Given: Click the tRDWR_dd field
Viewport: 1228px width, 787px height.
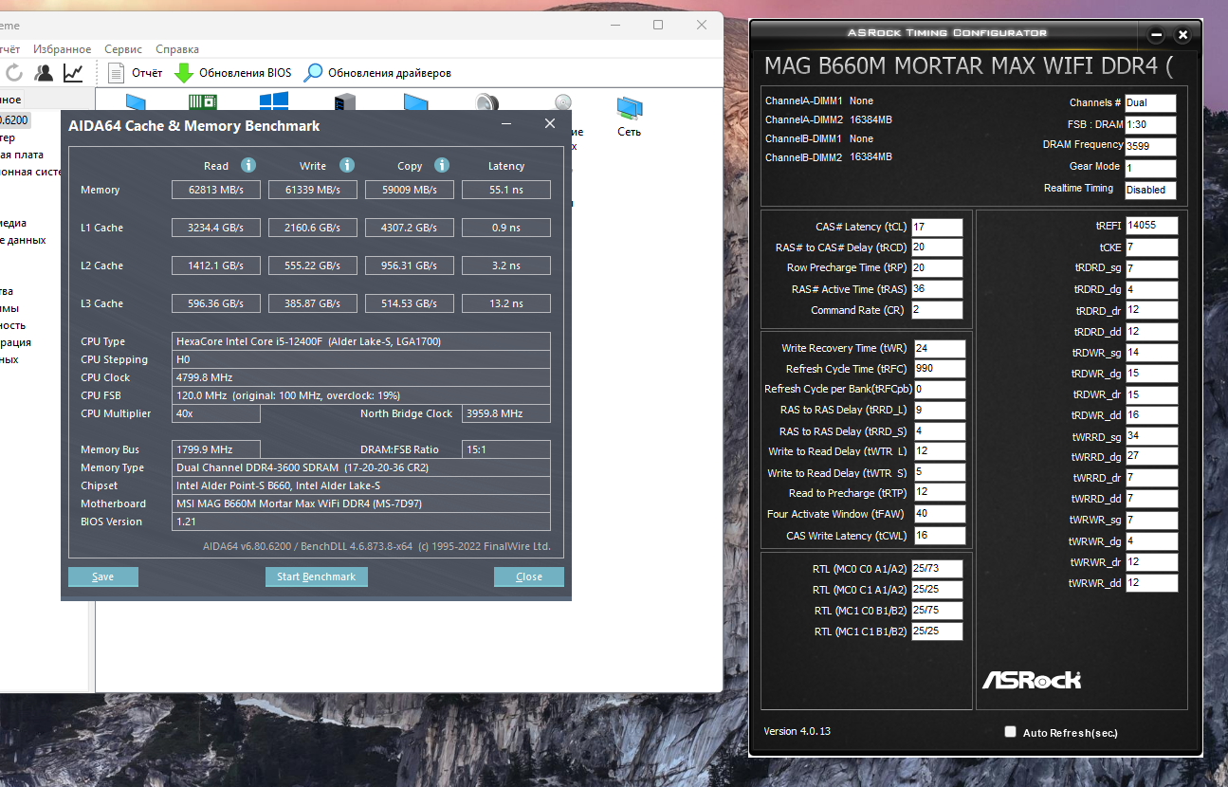Looking at the screenshot, I should click(x=1151, y=415).
